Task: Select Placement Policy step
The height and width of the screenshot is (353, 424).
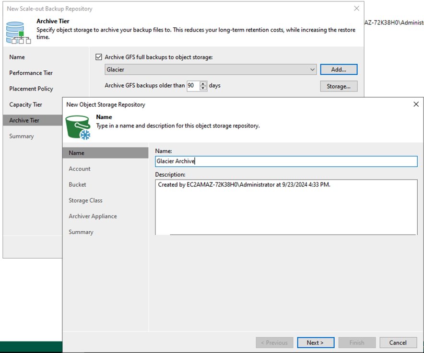Action: [31, 89]
